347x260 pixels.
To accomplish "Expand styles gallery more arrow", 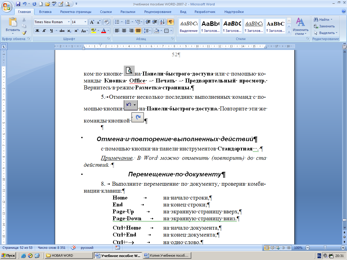I will [x=289, y=32].
